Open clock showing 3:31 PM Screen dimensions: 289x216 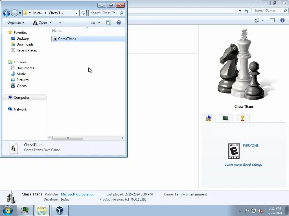[x=275, y=211]
